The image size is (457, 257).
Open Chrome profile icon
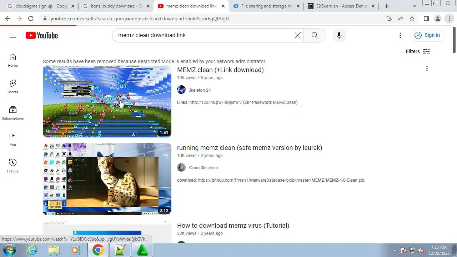click(438, 19)
